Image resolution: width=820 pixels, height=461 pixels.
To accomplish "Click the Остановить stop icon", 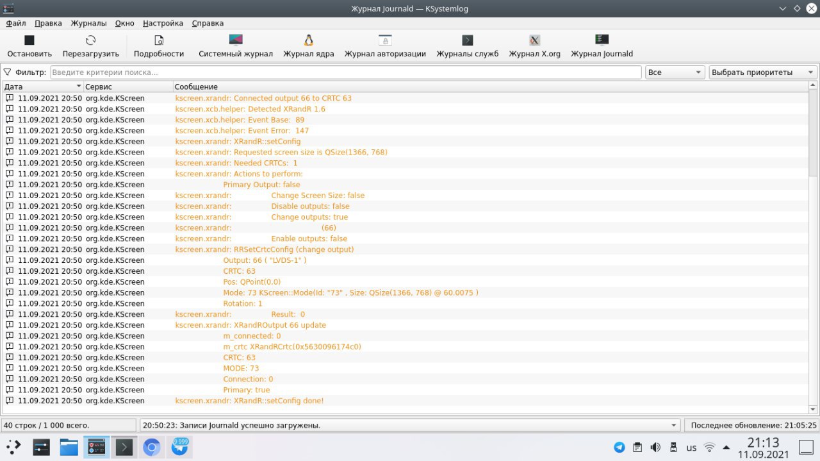I will pyautogui.click(x=29, y=40).
